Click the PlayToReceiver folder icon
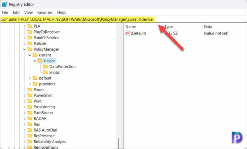Image resolution: width=247 pixels, height=149 pixels. [x=30, y=32]
